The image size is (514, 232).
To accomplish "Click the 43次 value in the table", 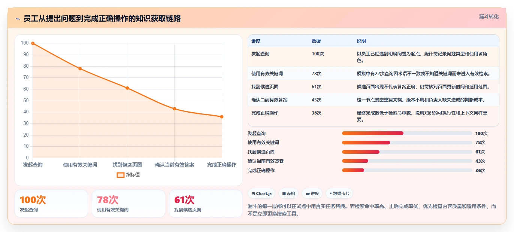I will point(317,100).
